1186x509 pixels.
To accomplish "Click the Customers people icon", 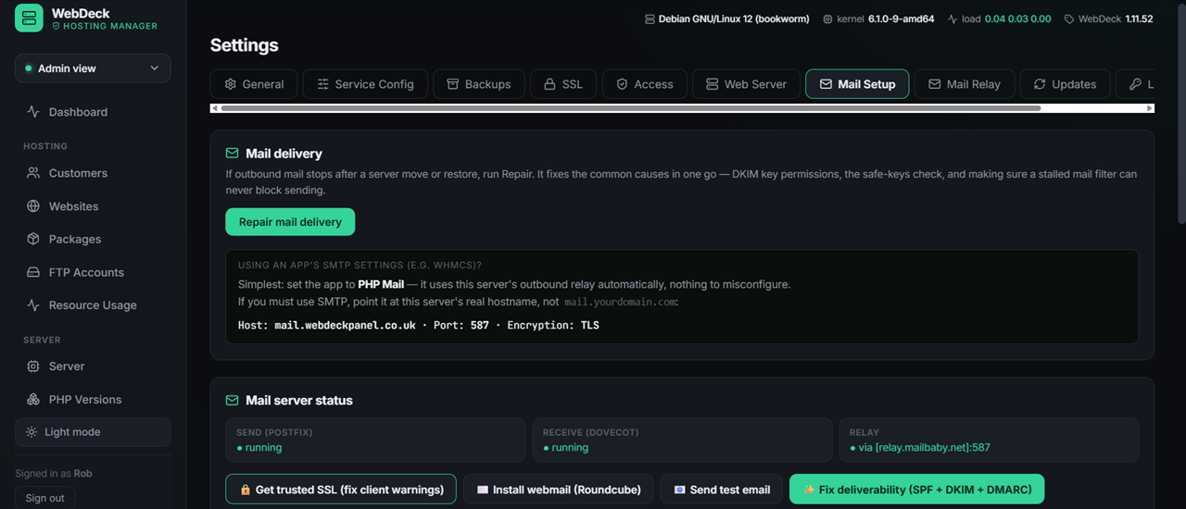I will tap(33, 173).
